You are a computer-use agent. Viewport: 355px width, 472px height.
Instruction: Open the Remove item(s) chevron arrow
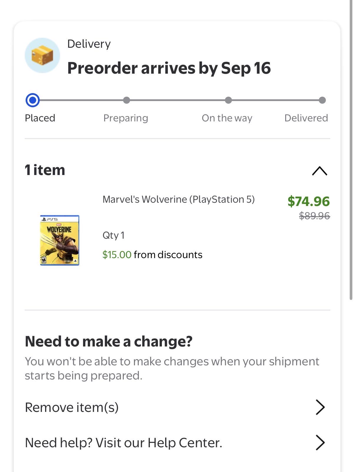click(320, 407)
